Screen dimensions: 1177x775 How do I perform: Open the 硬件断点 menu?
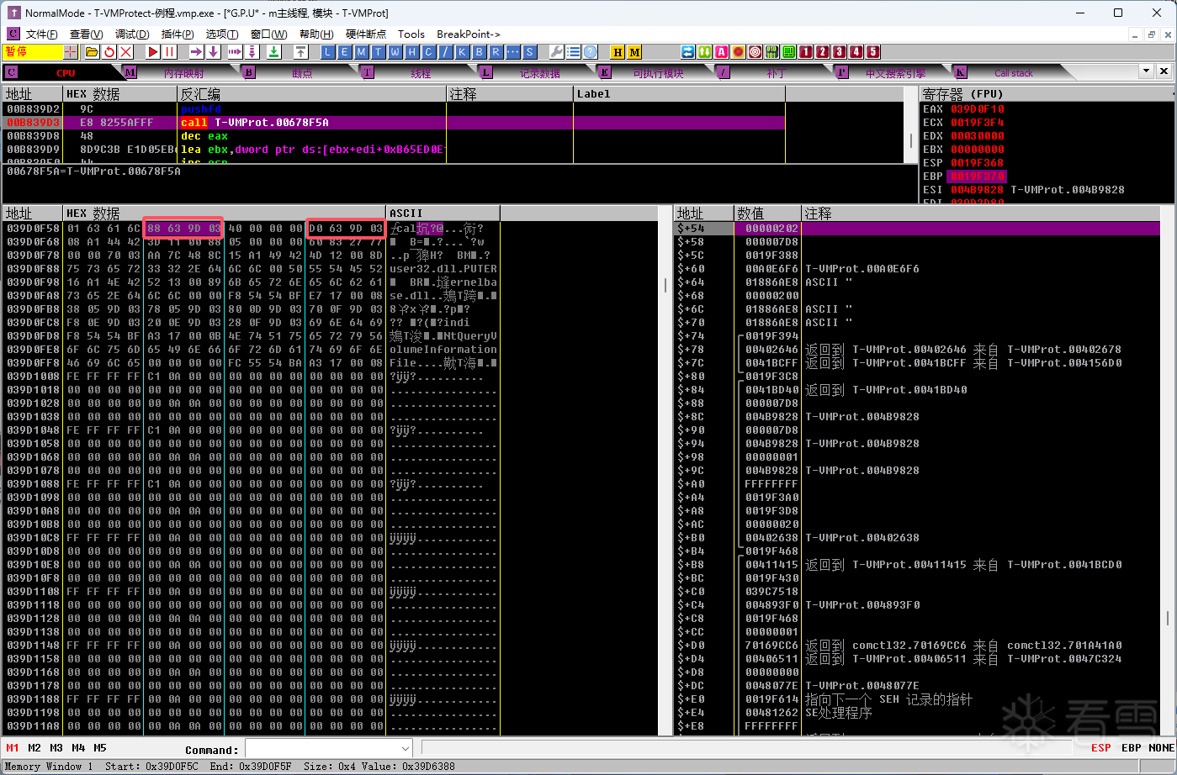point(366,34)
